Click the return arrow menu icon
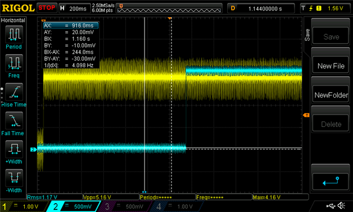 [331, 182]
